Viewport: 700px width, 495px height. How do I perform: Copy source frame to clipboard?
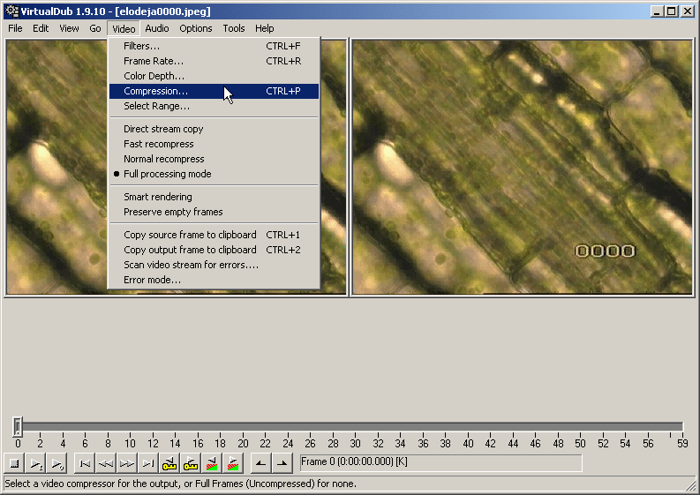point(214,235)
